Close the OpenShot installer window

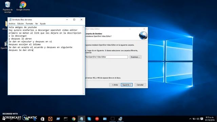[x=144, y=29]
